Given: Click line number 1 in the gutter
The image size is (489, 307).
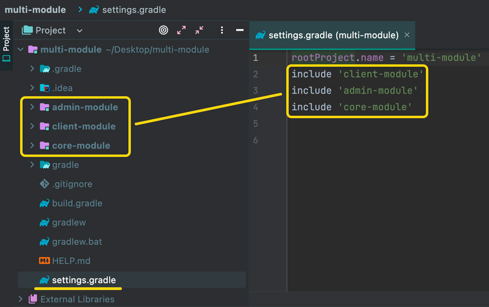Looking at the screenshot, I should [x=255, y=57].
